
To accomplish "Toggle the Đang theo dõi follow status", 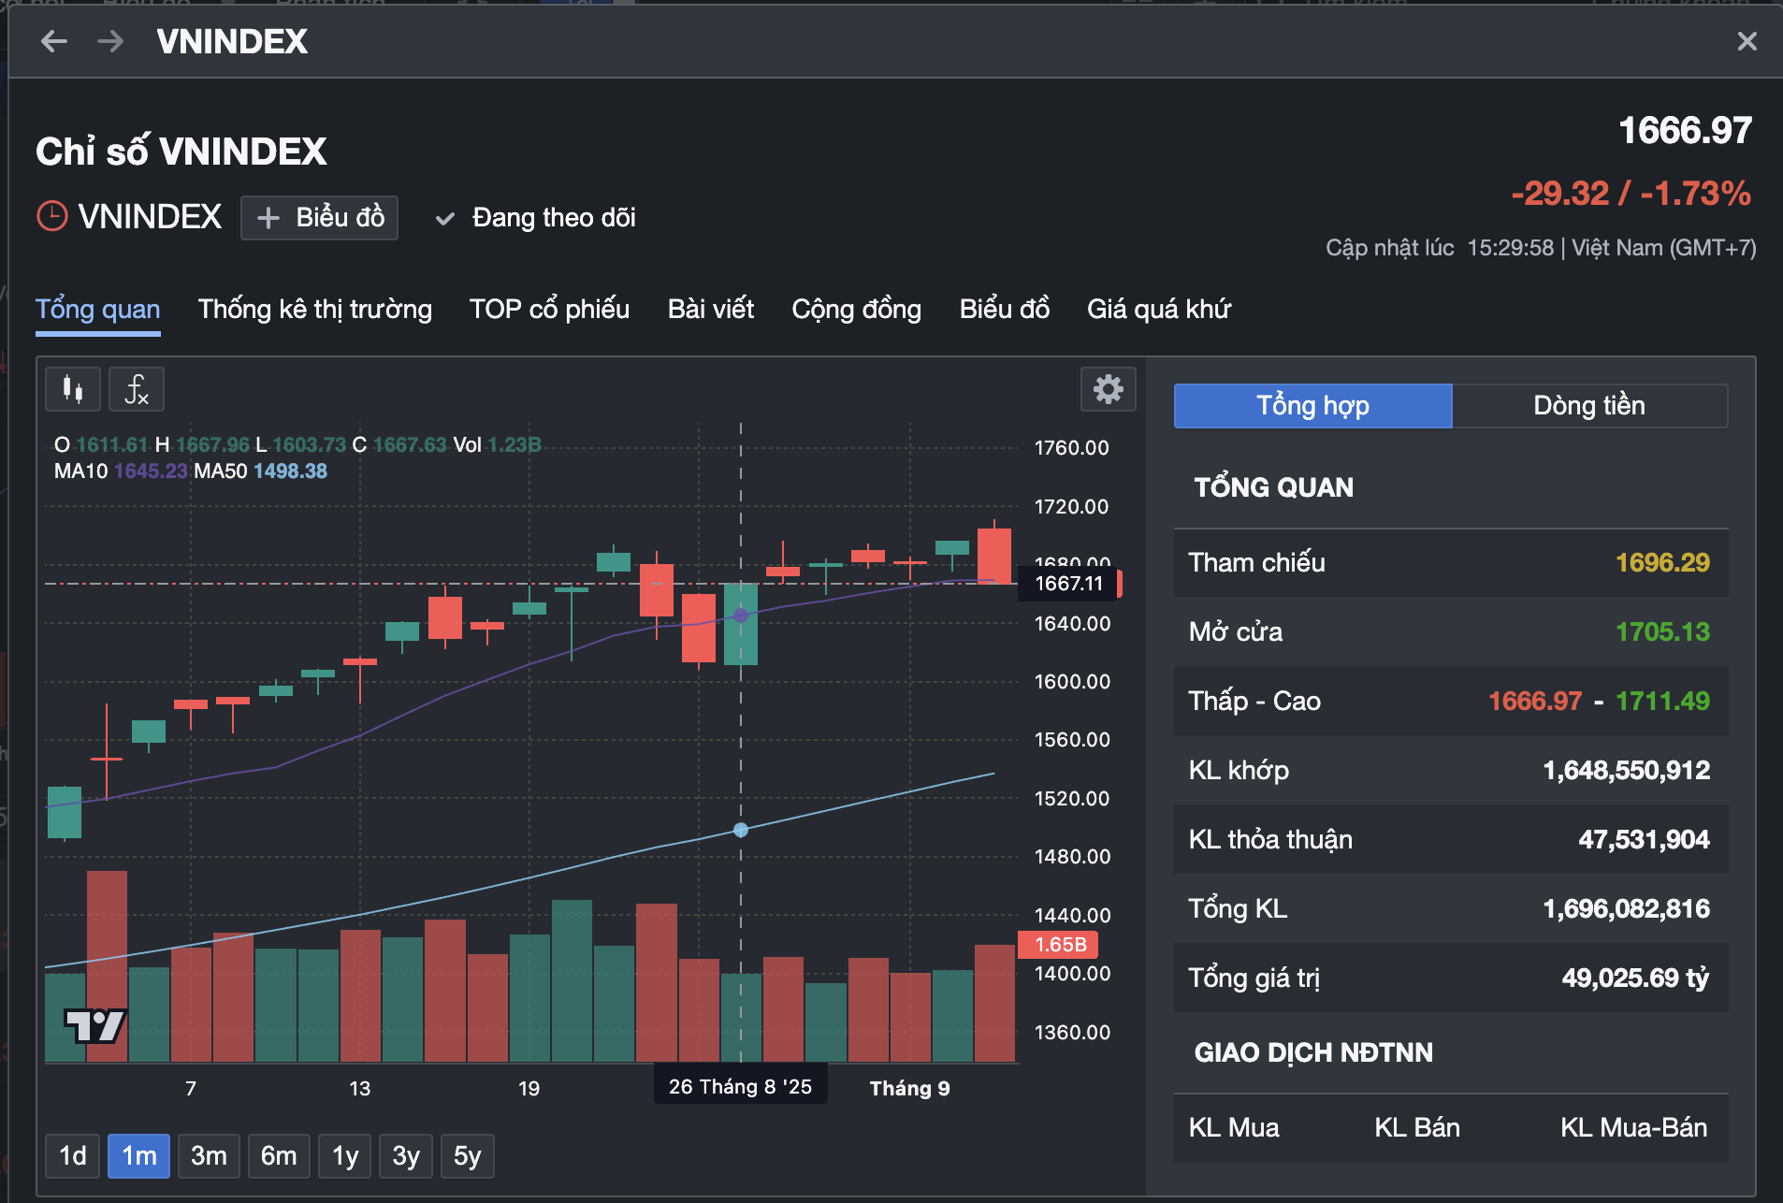I will 536,218.
